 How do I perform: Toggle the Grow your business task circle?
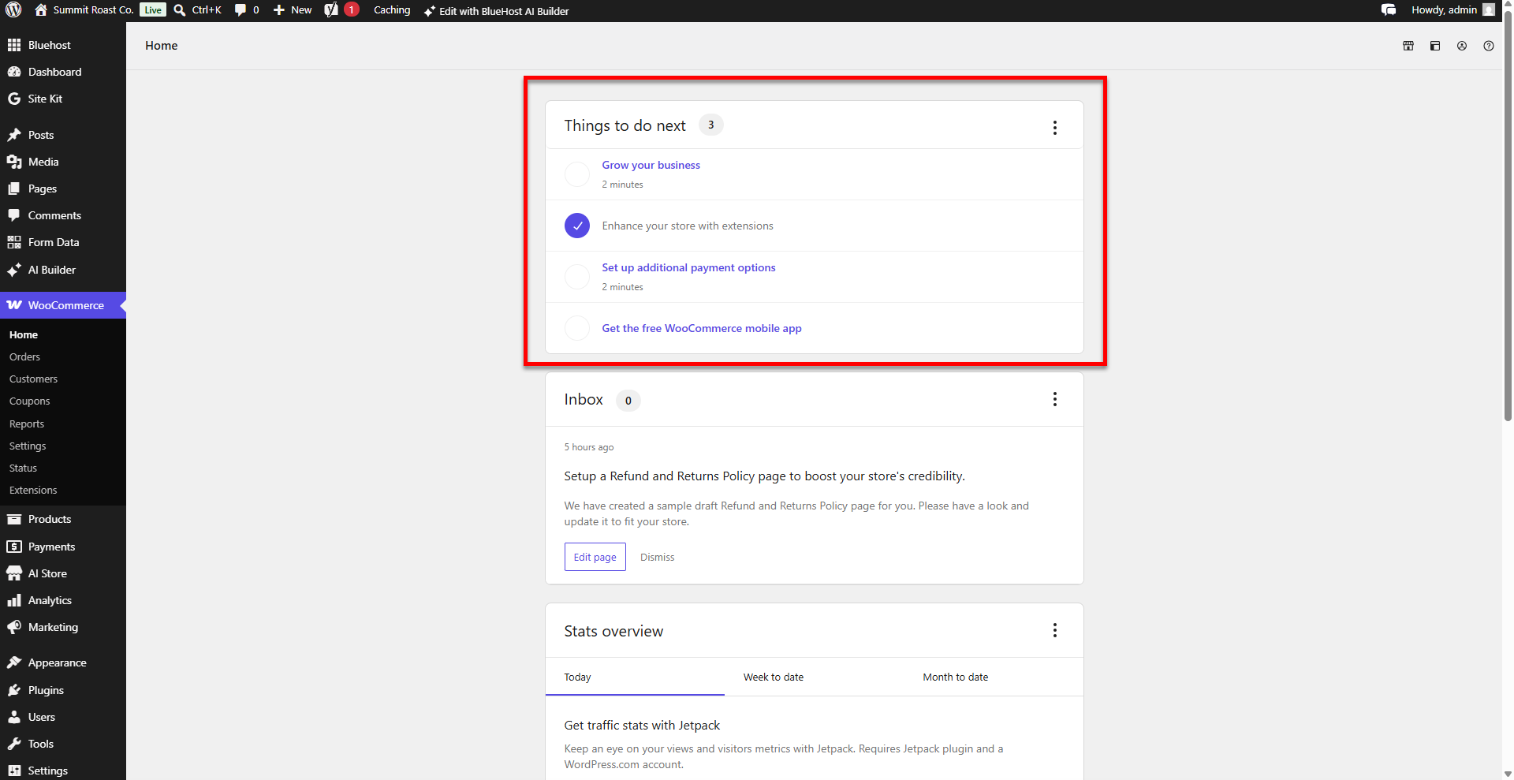(x=577, y=174)
